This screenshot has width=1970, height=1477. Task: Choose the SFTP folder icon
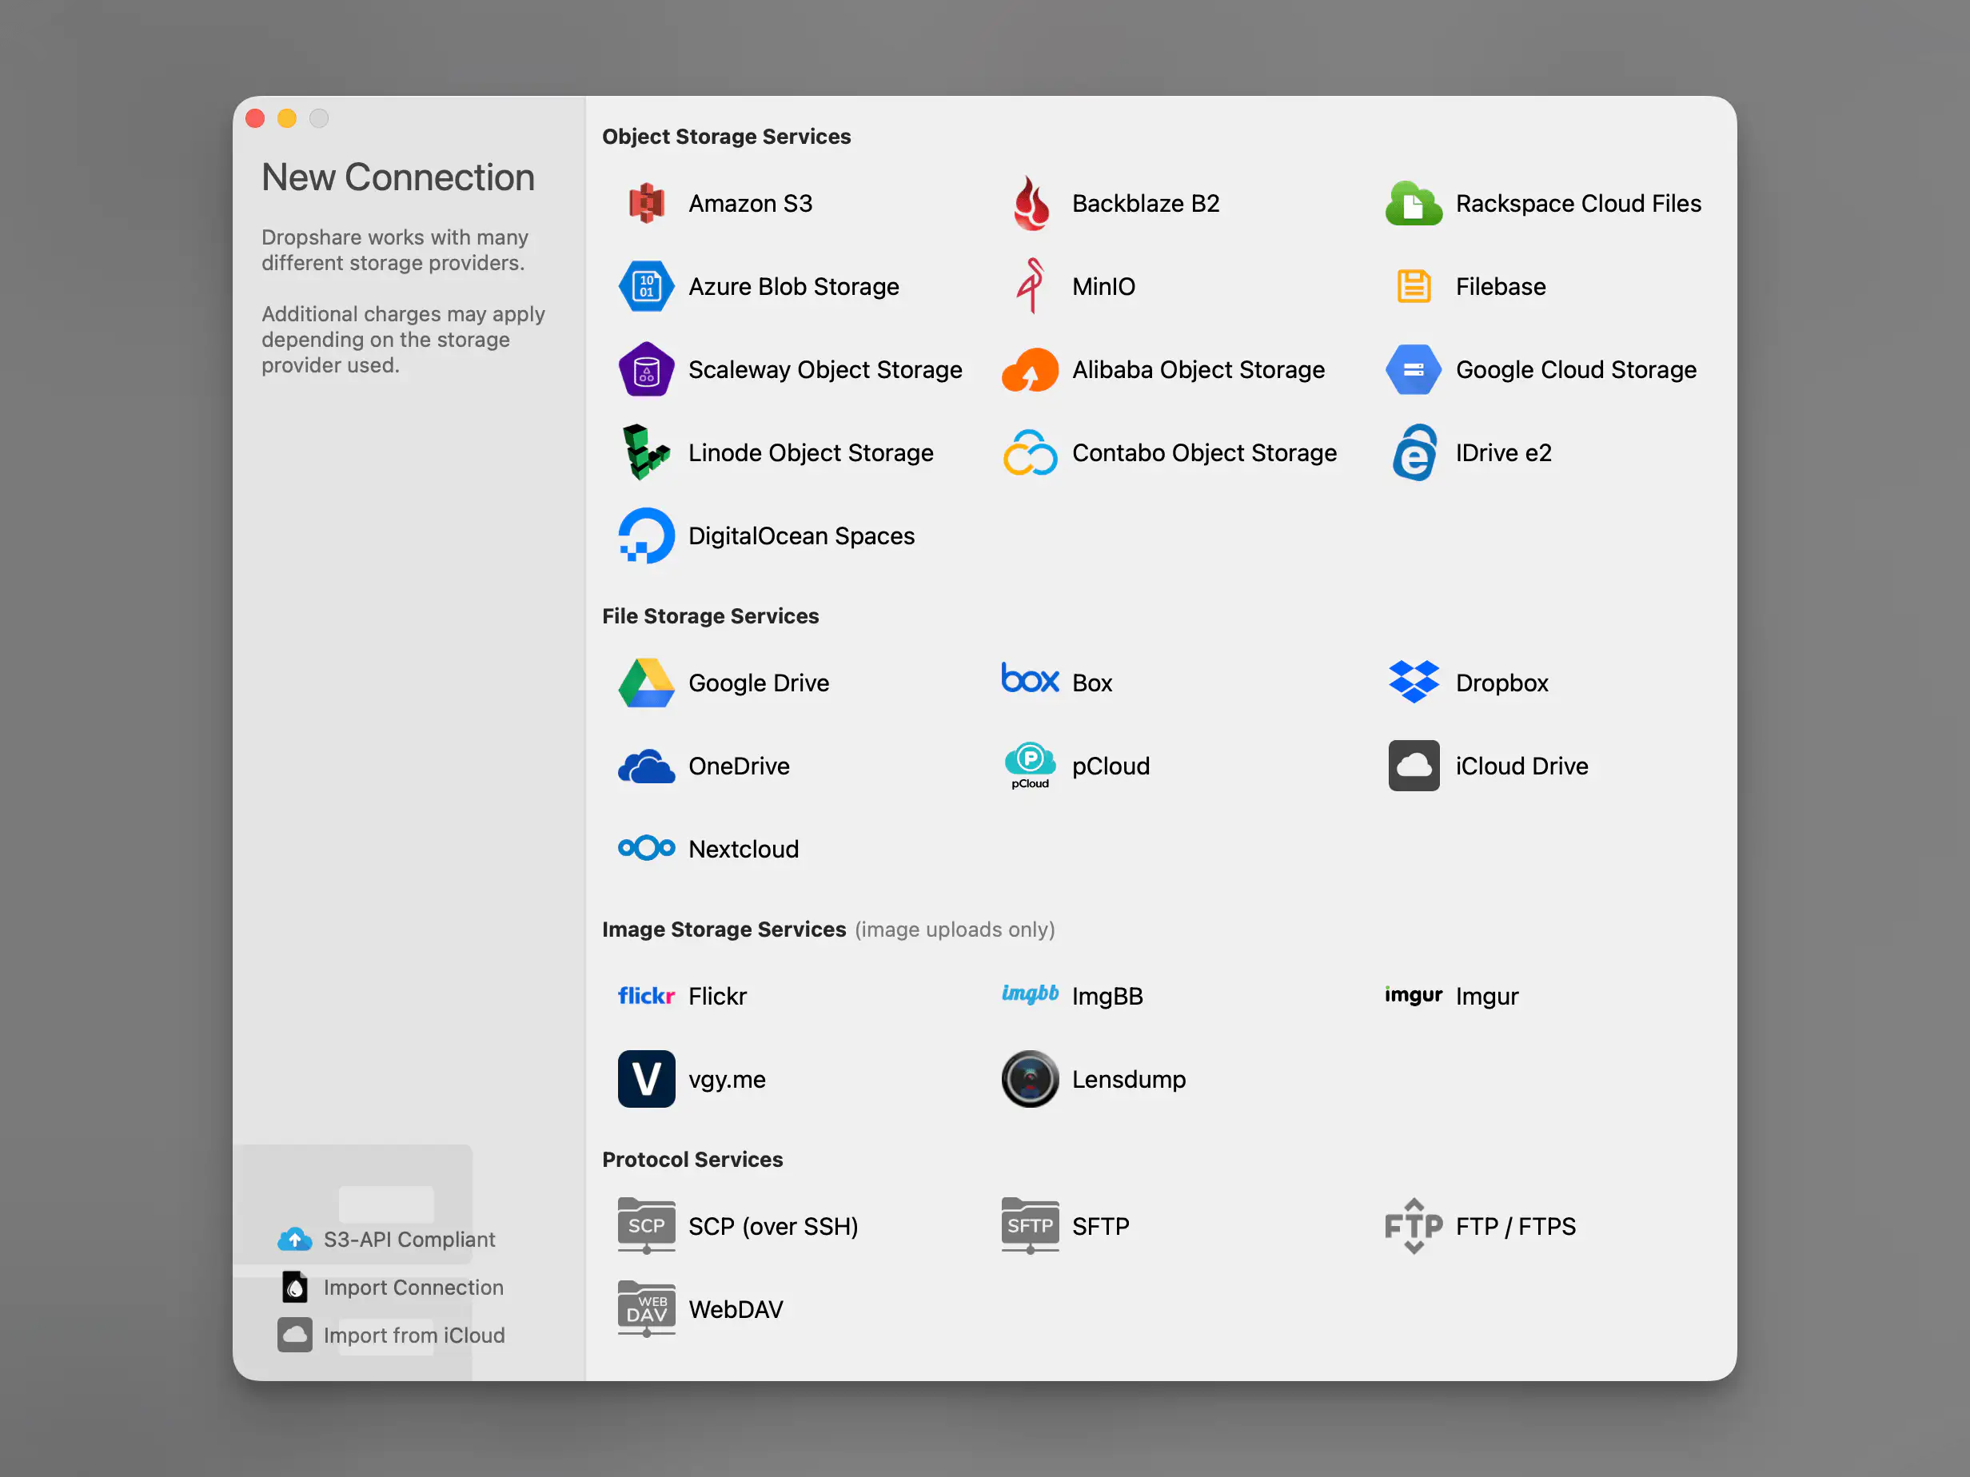1031,1226
